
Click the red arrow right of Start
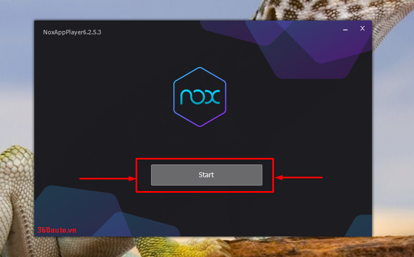point(299,177)
